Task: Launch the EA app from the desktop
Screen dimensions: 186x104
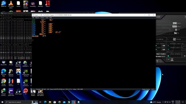Action: coord(26,92)
